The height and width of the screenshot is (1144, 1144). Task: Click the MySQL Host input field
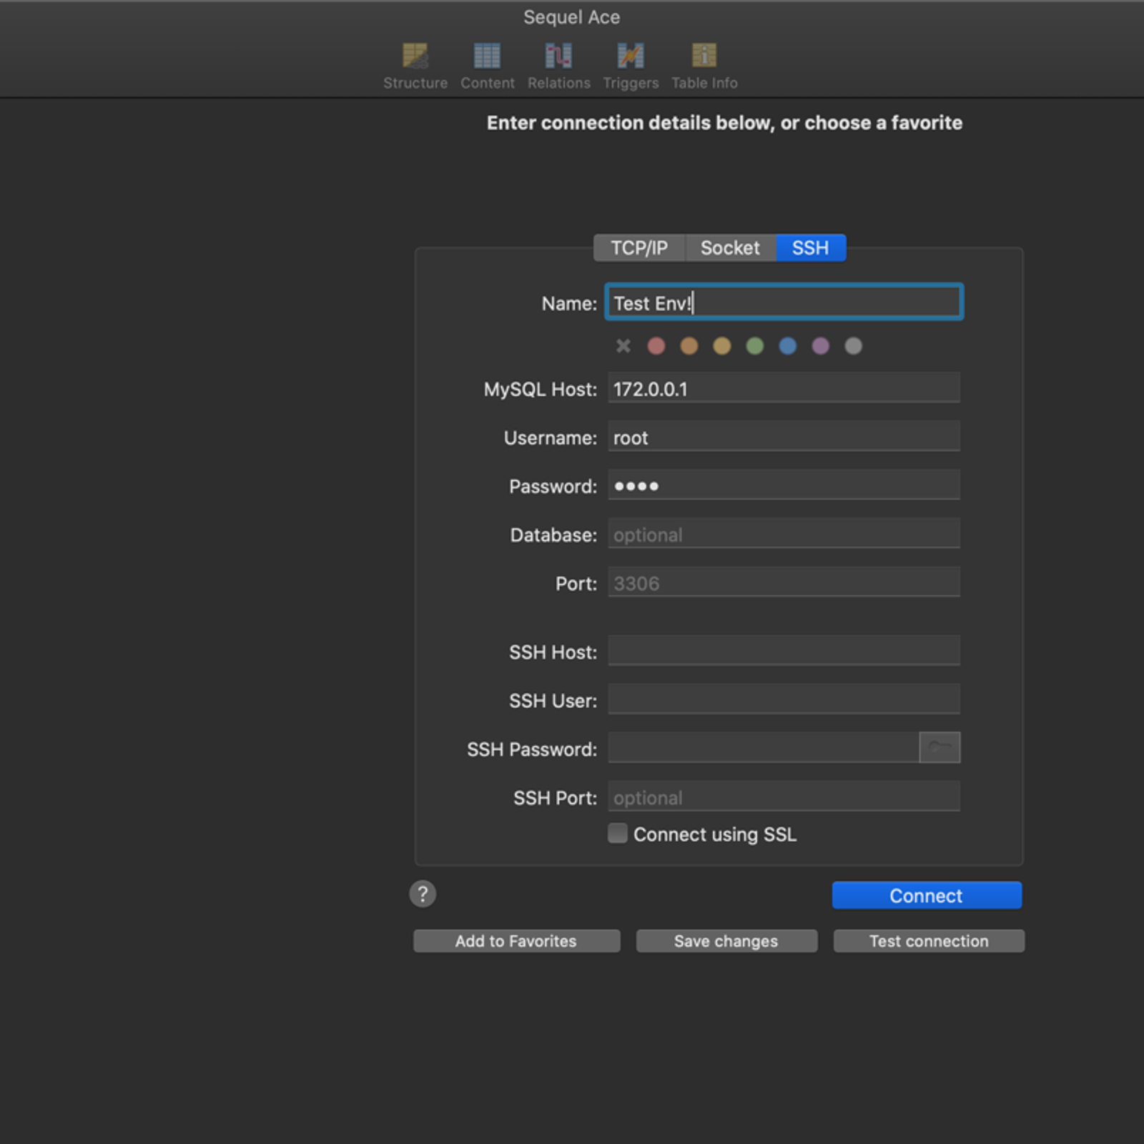click(x=784, y=388)
